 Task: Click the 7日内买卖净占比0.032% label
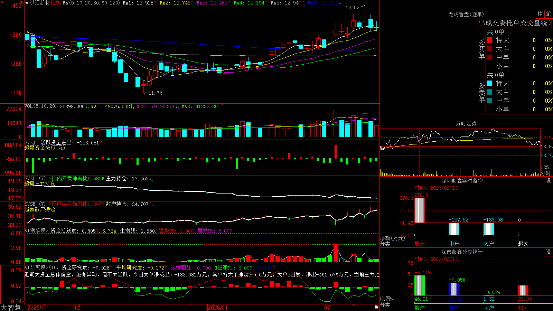76,179
